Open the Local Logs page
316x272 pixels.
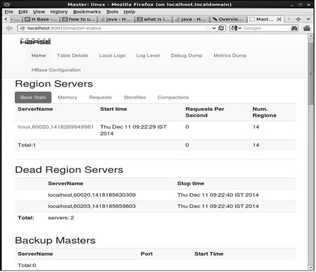point(112,56)
